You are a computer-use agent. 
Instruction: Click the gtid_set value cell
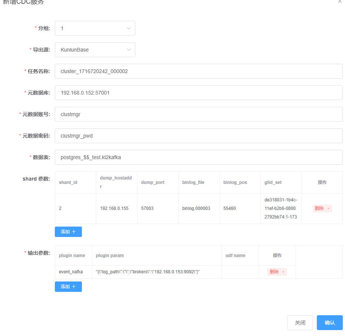pos(281,208)
